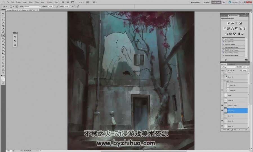Click the brush Opacity value field

click(x=50, y=6)
